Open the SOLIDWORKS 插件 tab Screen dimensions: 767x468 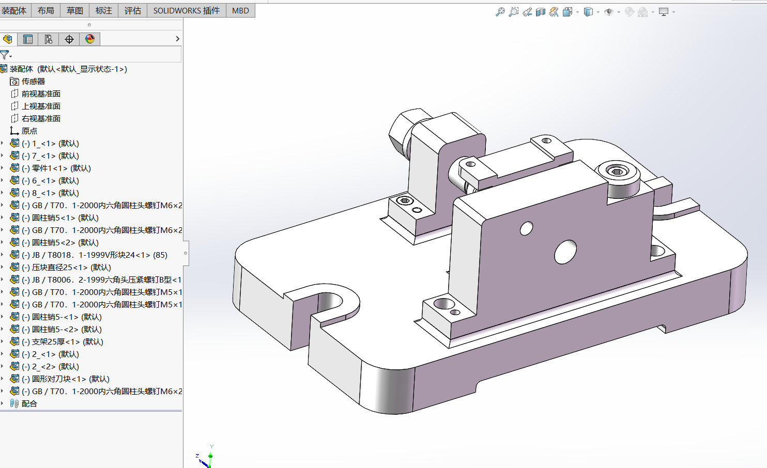pyautogui.click(x=187, y=10)
